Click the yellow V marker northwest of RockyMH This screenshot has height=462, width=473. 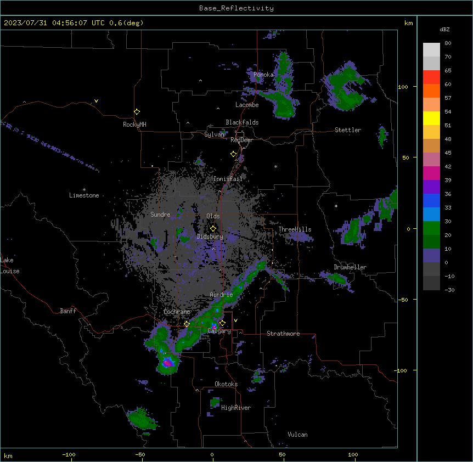click(96, 101)
